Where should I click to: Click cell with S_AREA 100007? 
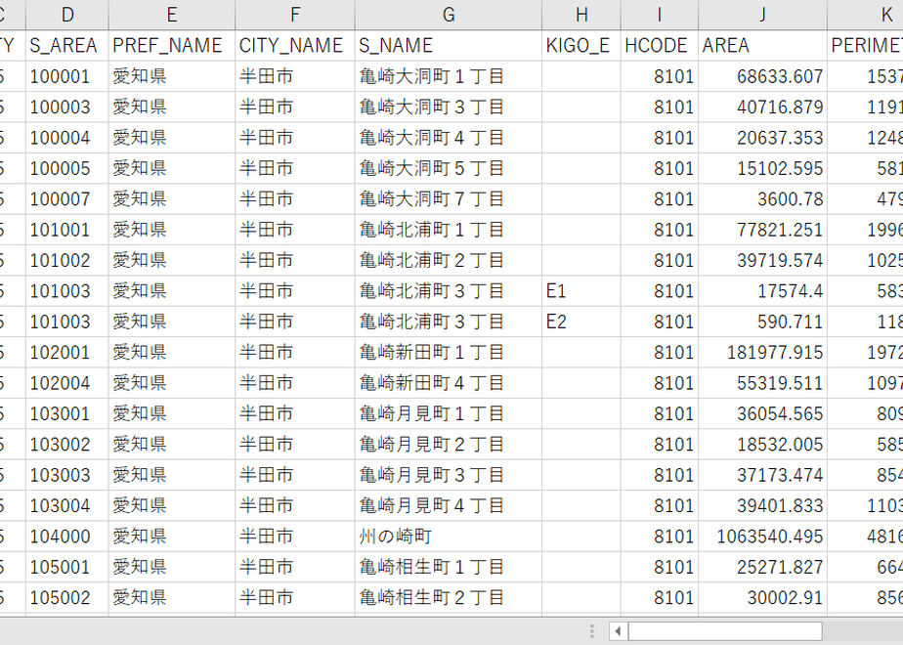click(66, 198)
